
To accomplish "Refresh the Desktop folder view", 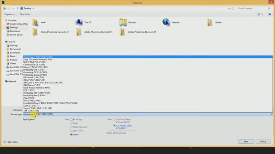I will pos(232,9).
